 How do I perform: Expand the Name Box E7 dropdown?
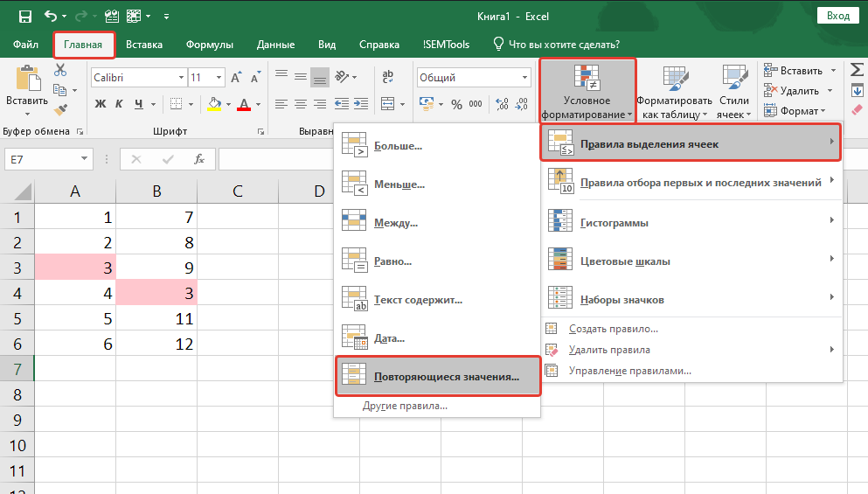[x=84, y=159]
